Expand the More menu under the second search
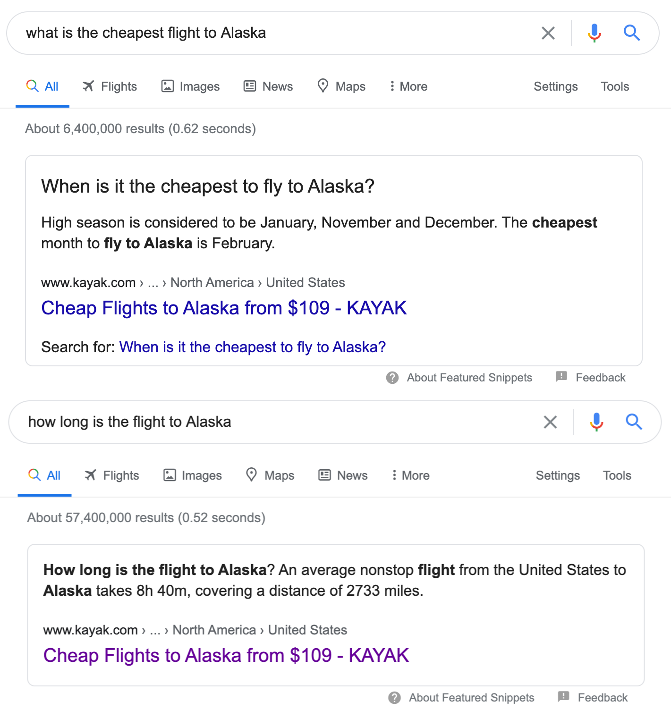Screen dimensions: 671x710 tap(409, 475)
